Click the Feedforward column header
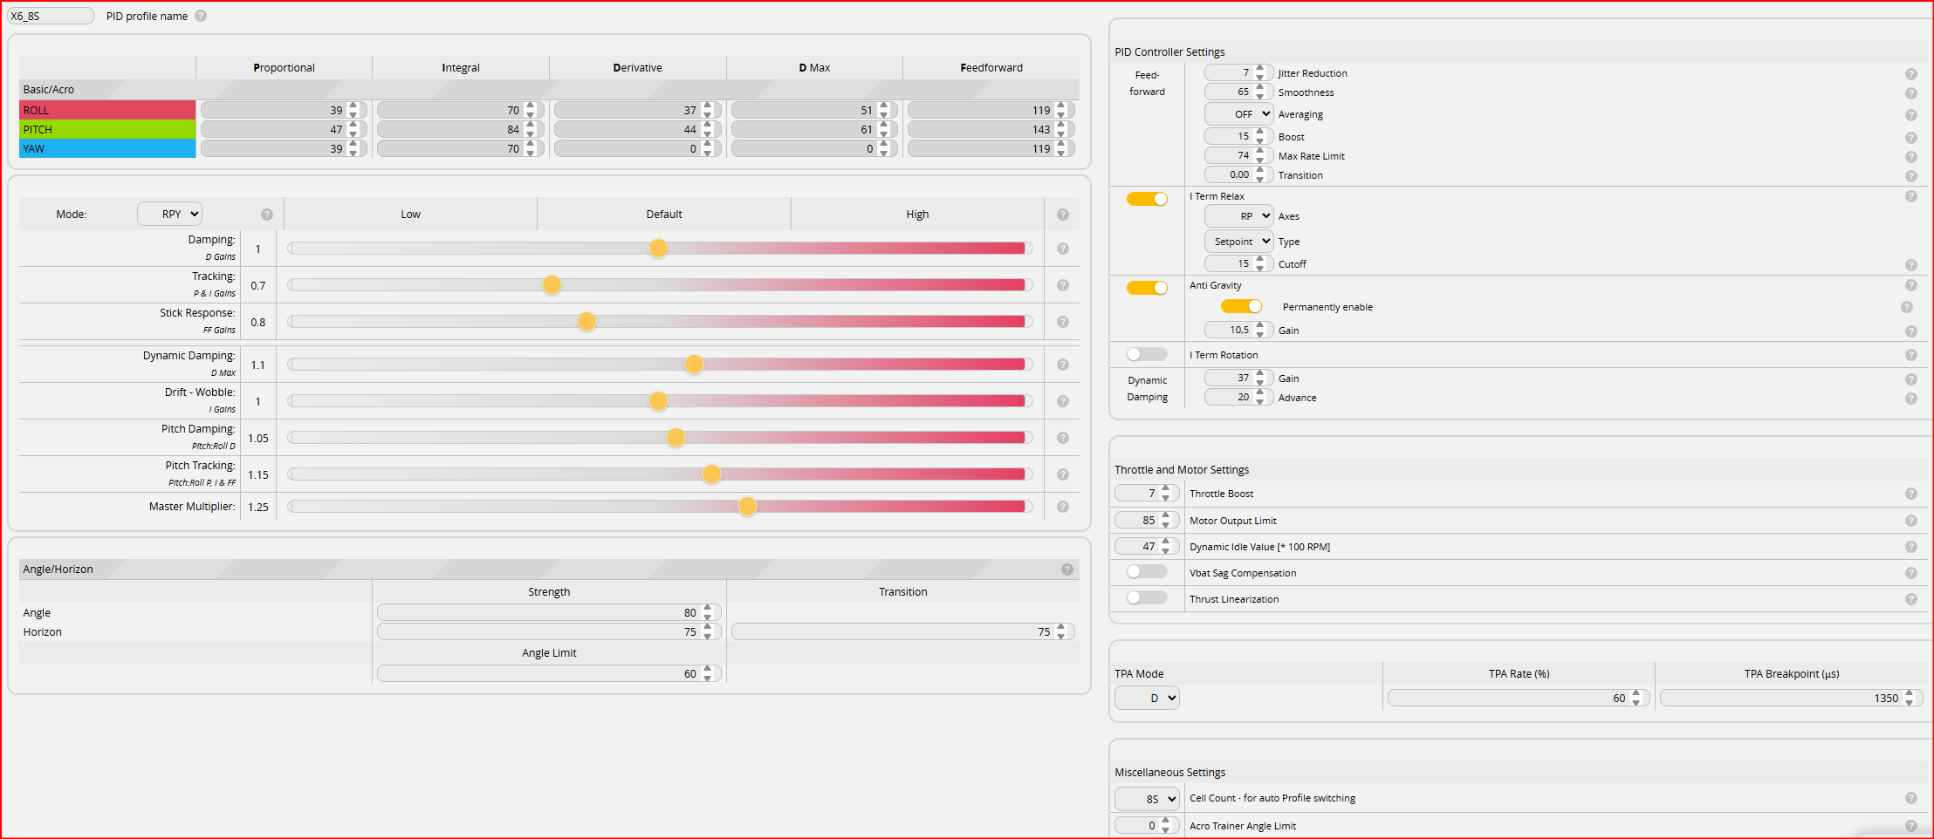Image resolution: width=1934 pixels, height=839 pixels. [991, 68]
